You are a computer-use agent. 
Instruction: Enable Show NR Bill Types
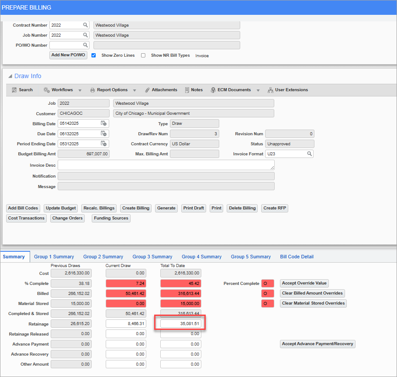tap(143, 55)
